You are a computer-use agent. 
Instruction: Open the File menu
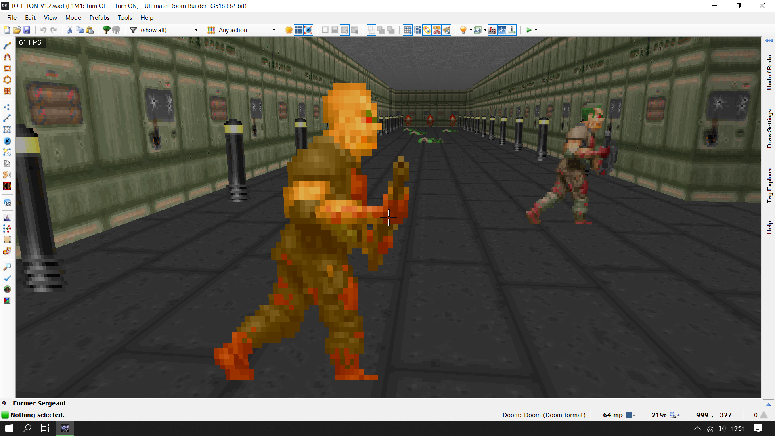pyautogui.click(x=12, y=18)
